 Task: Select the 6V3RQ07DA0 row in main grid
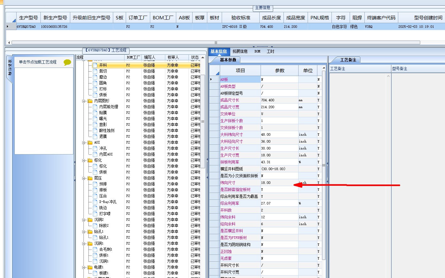point(225,27)
